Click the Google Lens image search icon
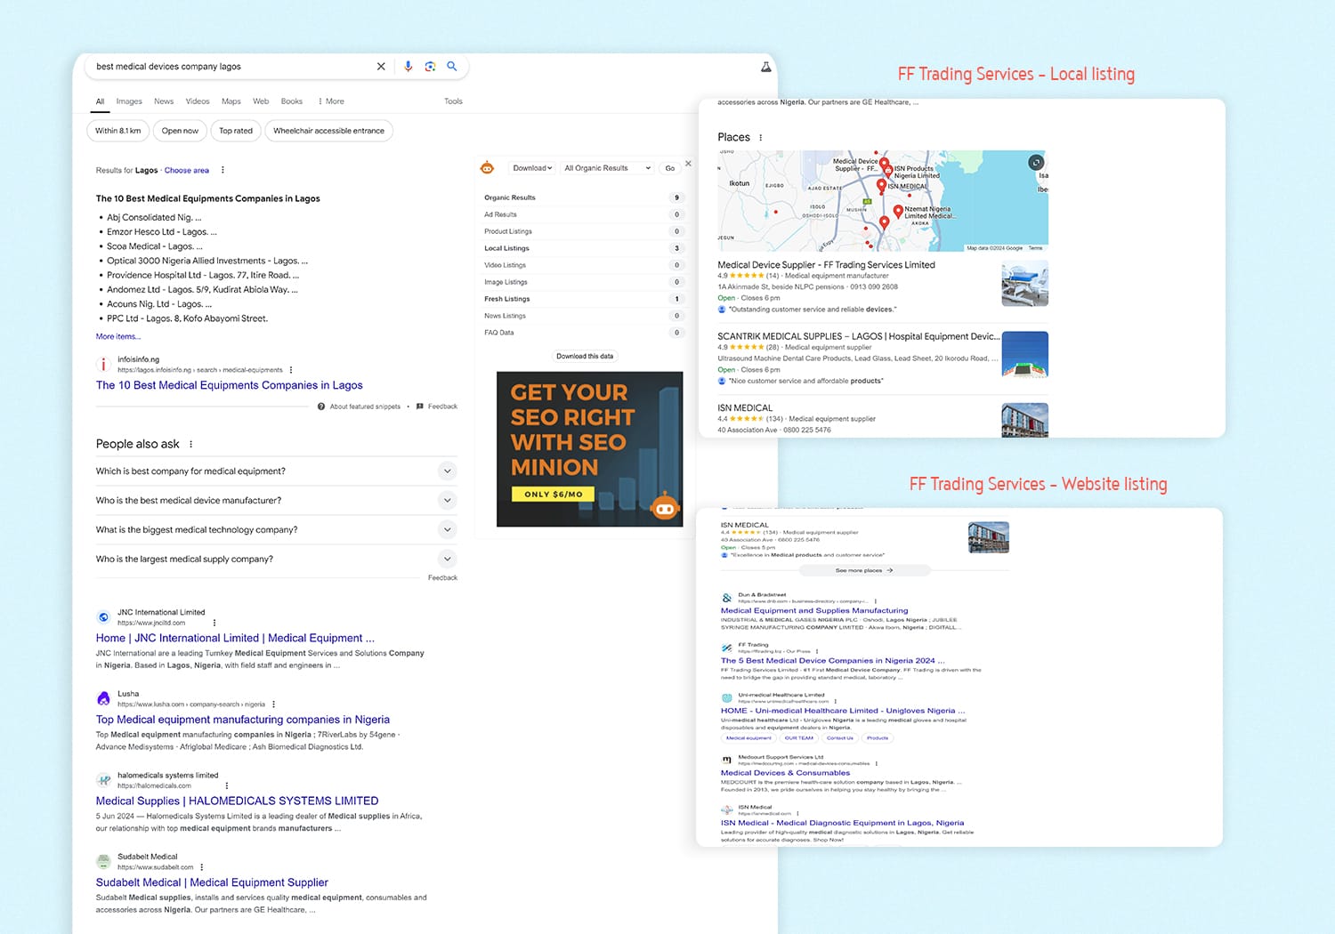Viewport: 1335px width, 934px height. pyautogui.click(x=430, y=67)
